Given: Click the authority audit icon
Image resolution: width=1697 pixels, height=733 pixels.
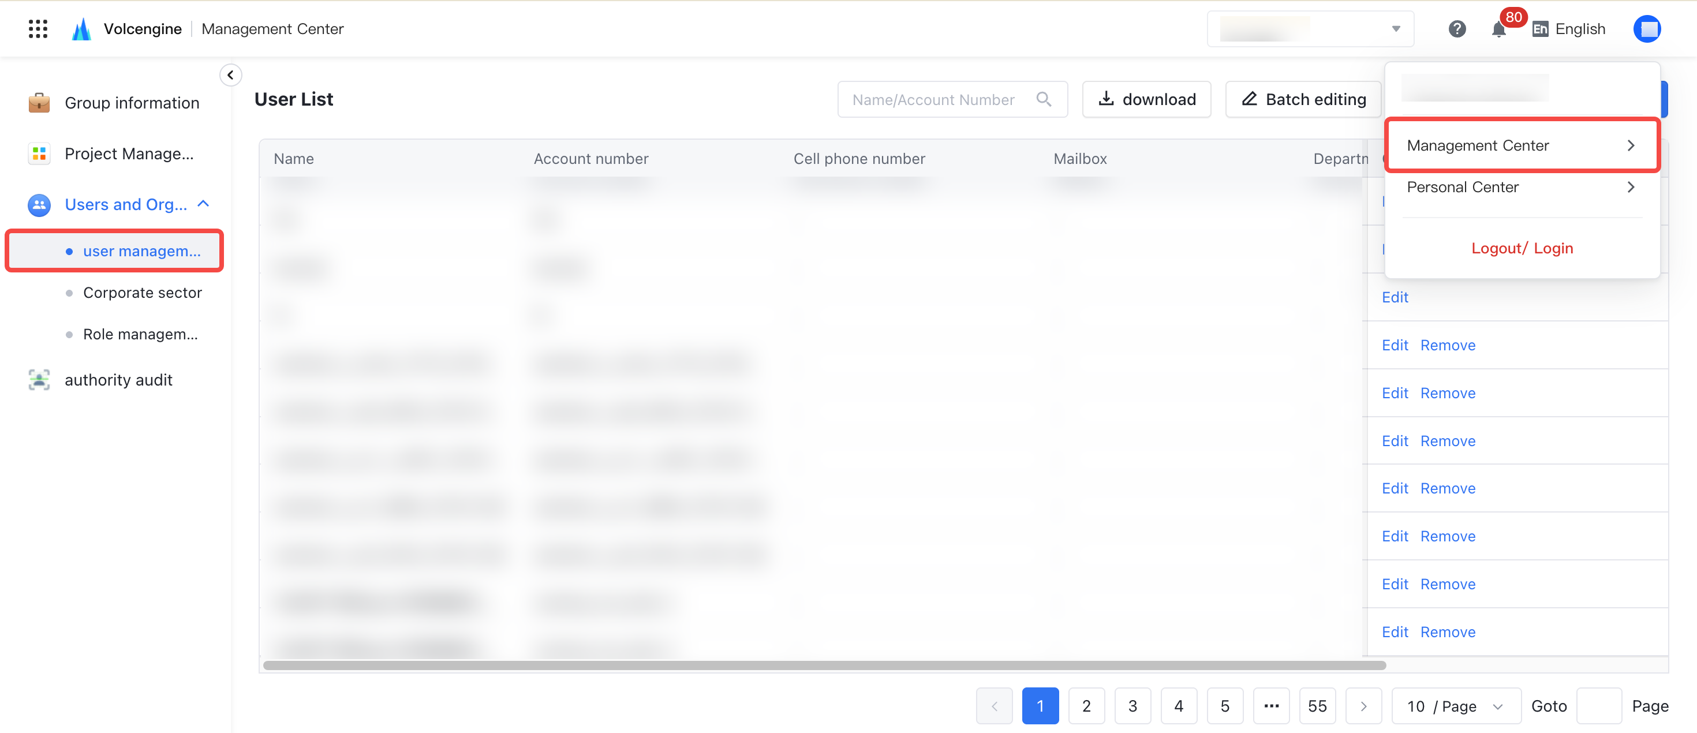Looking at the screenshot, I should click(x=39, y=380).
